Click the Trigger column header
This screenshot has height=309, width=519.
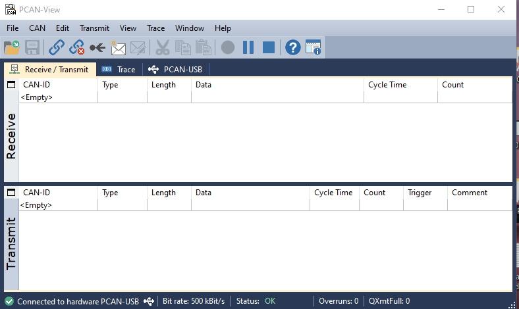click(425, 193)
